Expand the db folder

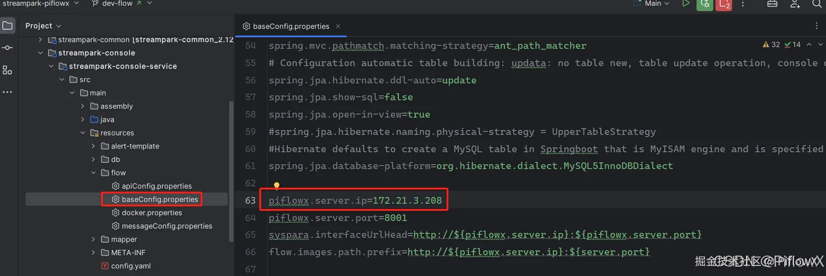(93, 159)
